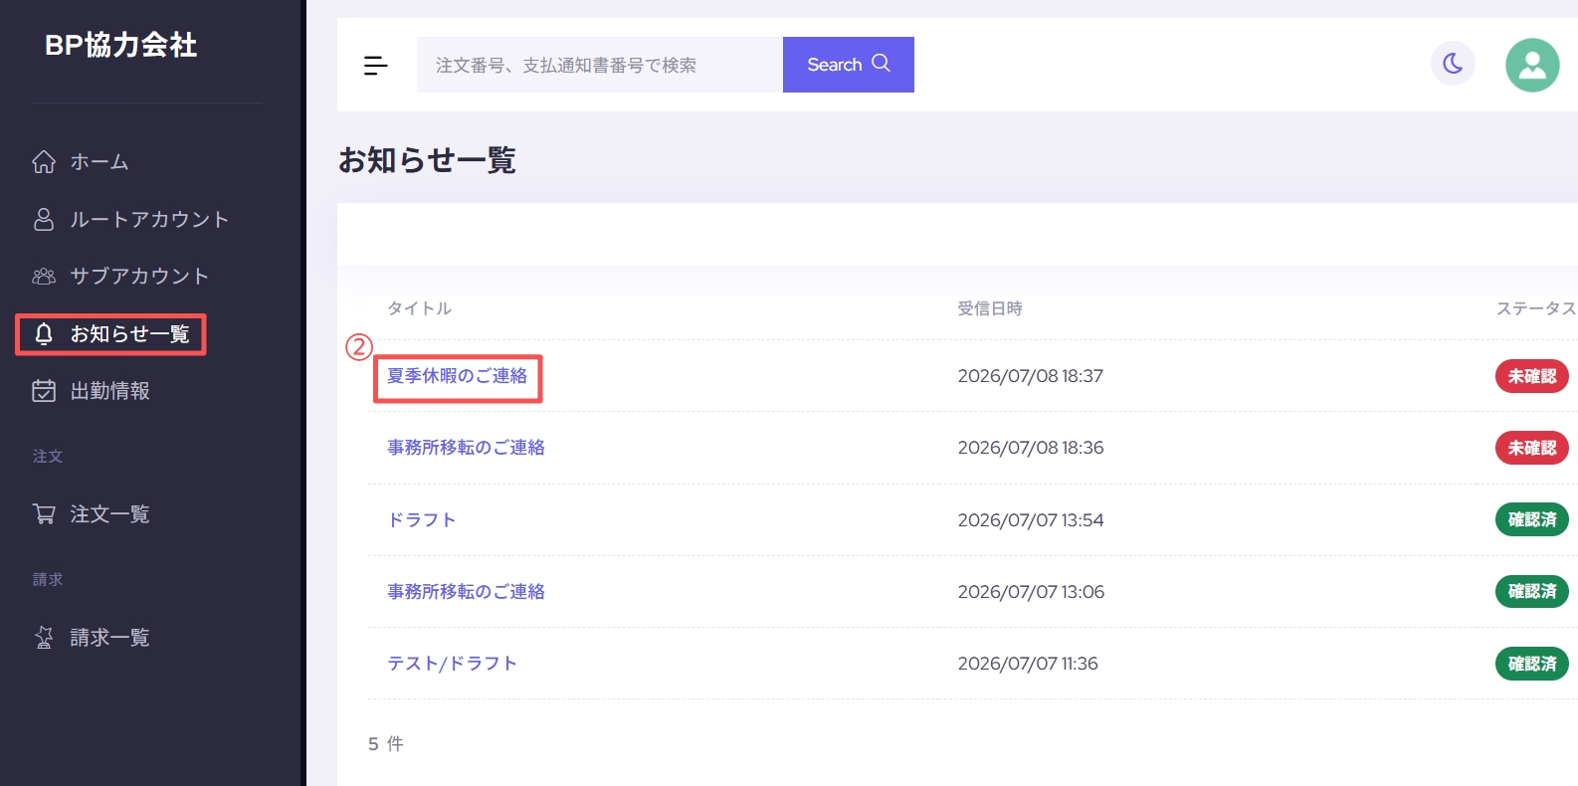Open ホーム in the sidebar
The width and height of the screenshot is (1578, 786).
click(99, 162)
